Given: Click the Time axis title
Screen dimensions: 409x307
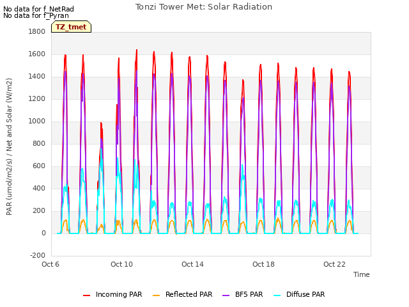Looking at the screenshot, I should (x=362, y=274).
